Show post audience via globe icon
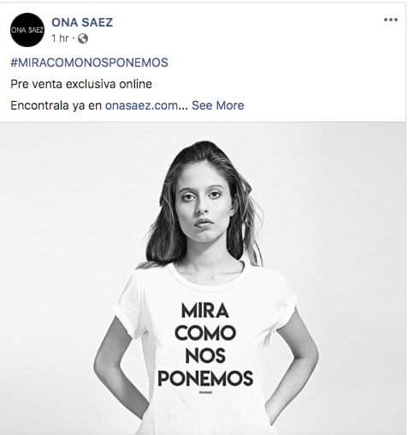 click(83, 39)
